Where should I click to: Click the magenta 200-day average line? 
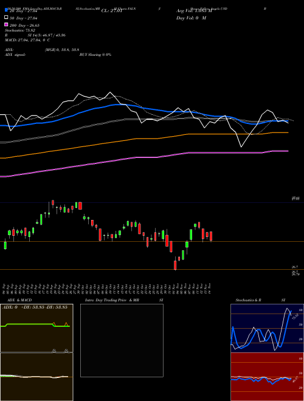point(143,157)
